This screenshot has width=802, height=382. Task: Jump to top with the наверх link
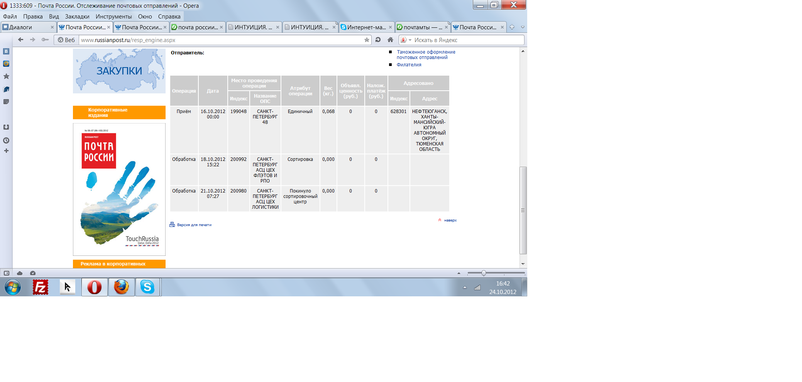[450, 220]
